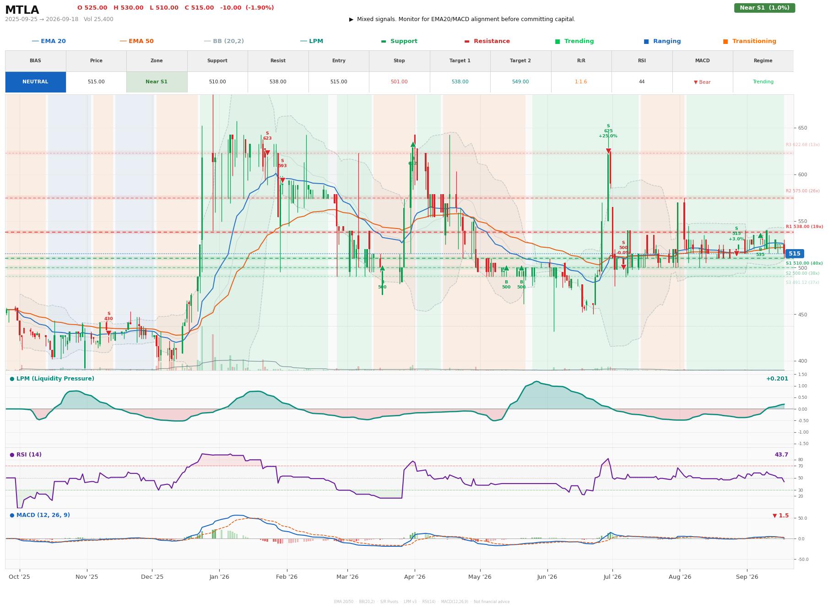Image resolution: width=828 pixels, height=609 pixels.
Task: Toggle the Resistance legend entry
Action: [x=487, y=41]
